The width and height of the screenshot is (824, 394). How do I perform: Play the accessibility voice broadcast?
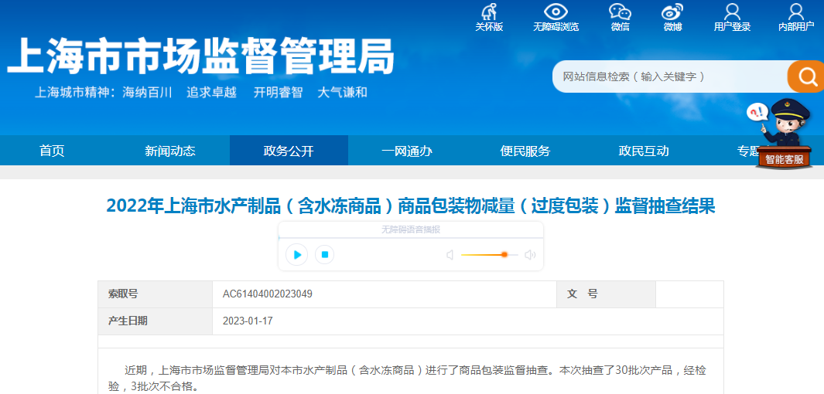(x=297, y=255)
